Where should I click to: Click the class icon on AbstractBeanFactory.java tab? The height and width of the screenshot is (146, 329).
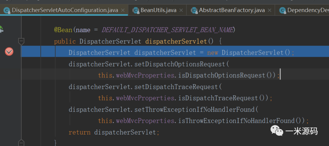[x=194, y=10]
